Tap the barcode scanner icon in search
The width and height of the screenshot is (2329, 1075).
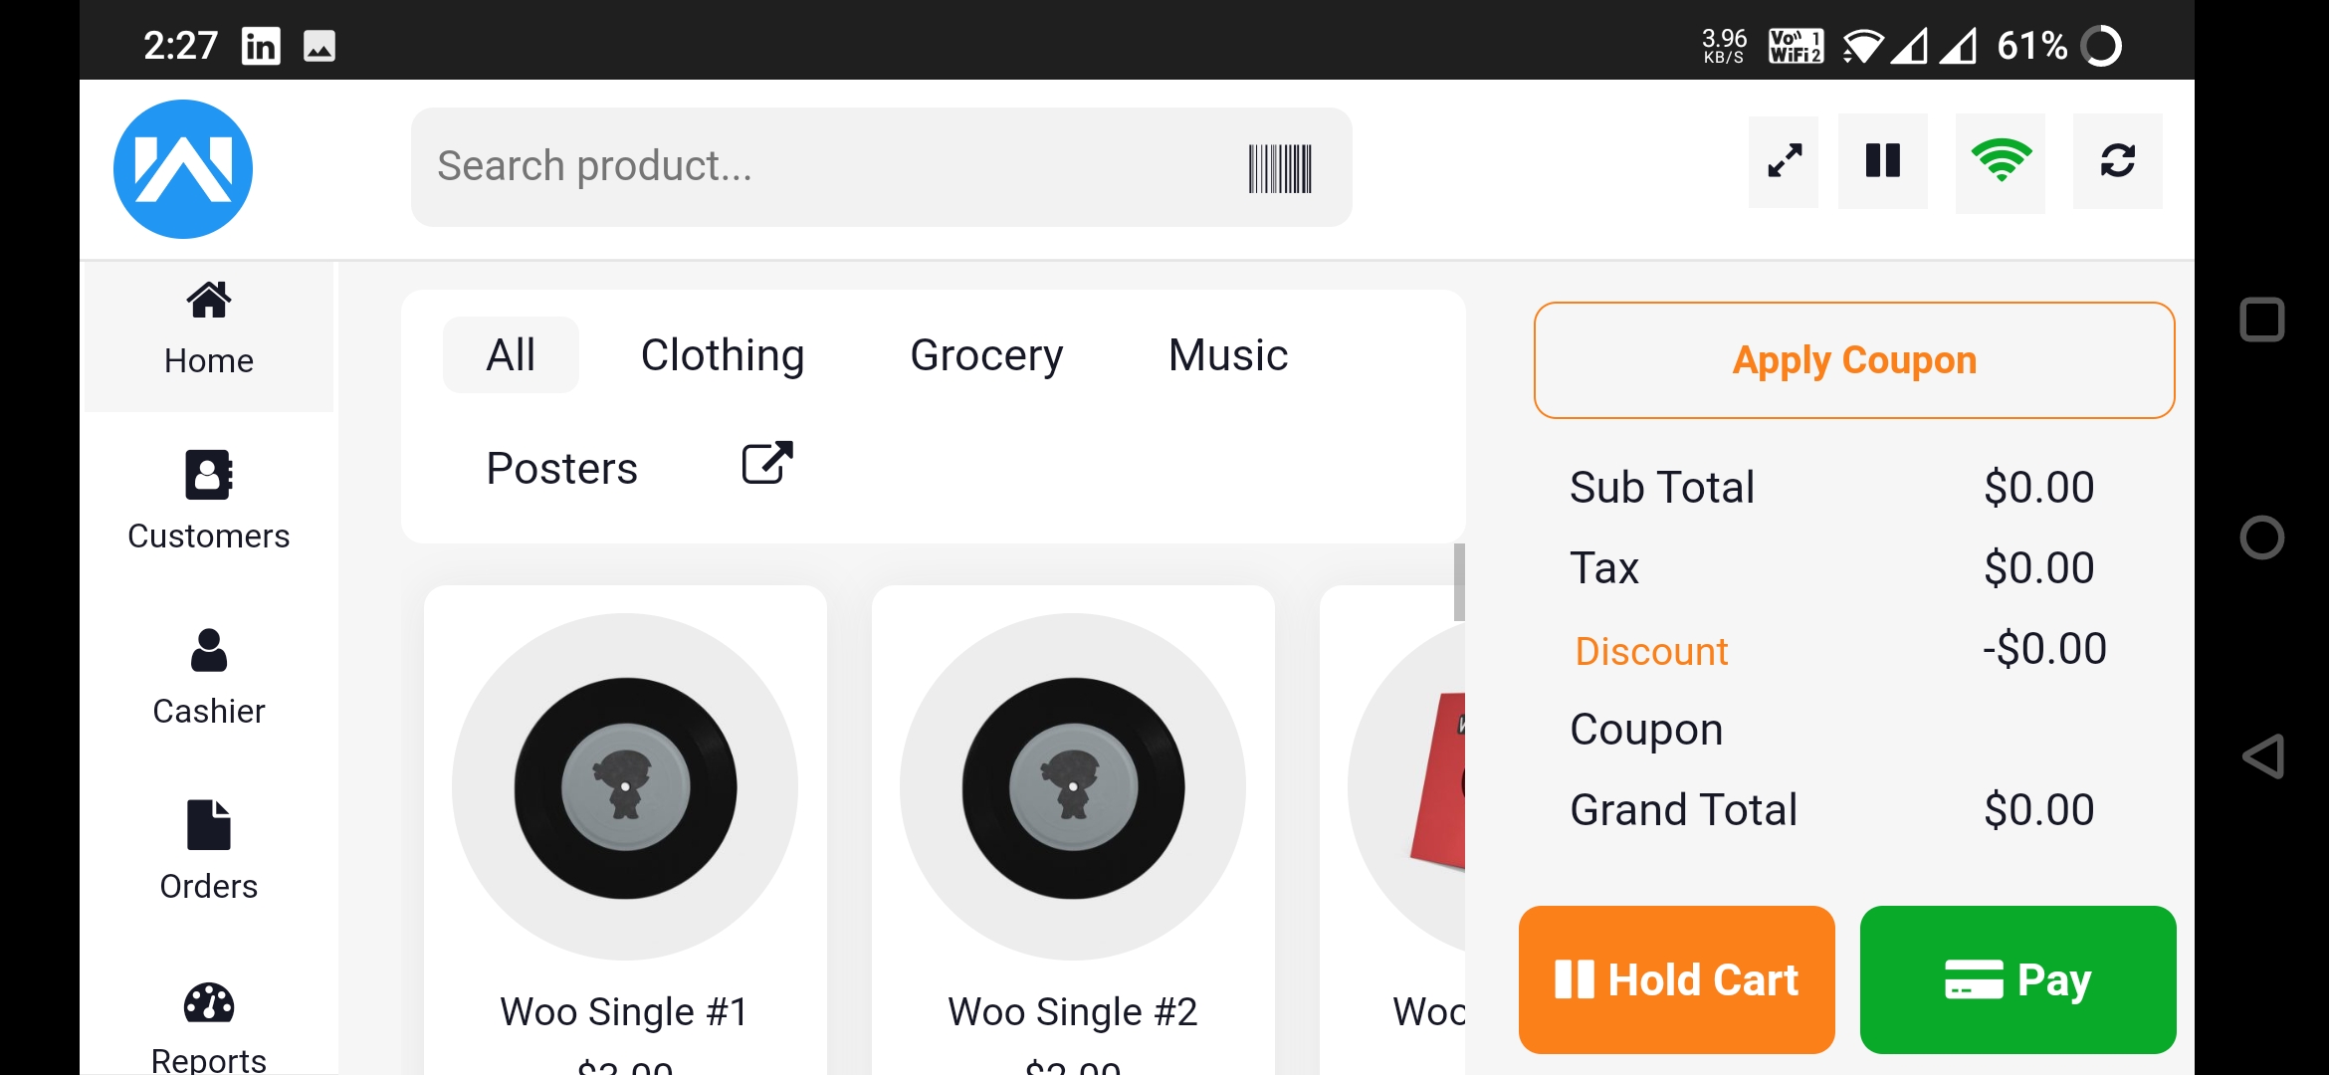point(1280,168)
